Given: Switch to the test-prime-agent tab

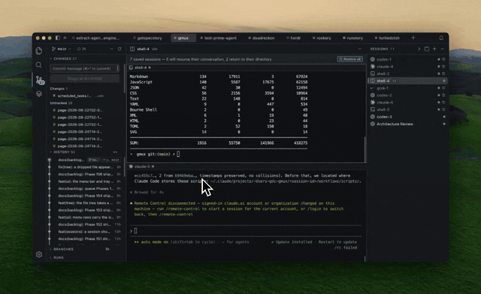Looking at the screenshot, I should (219, 38).
